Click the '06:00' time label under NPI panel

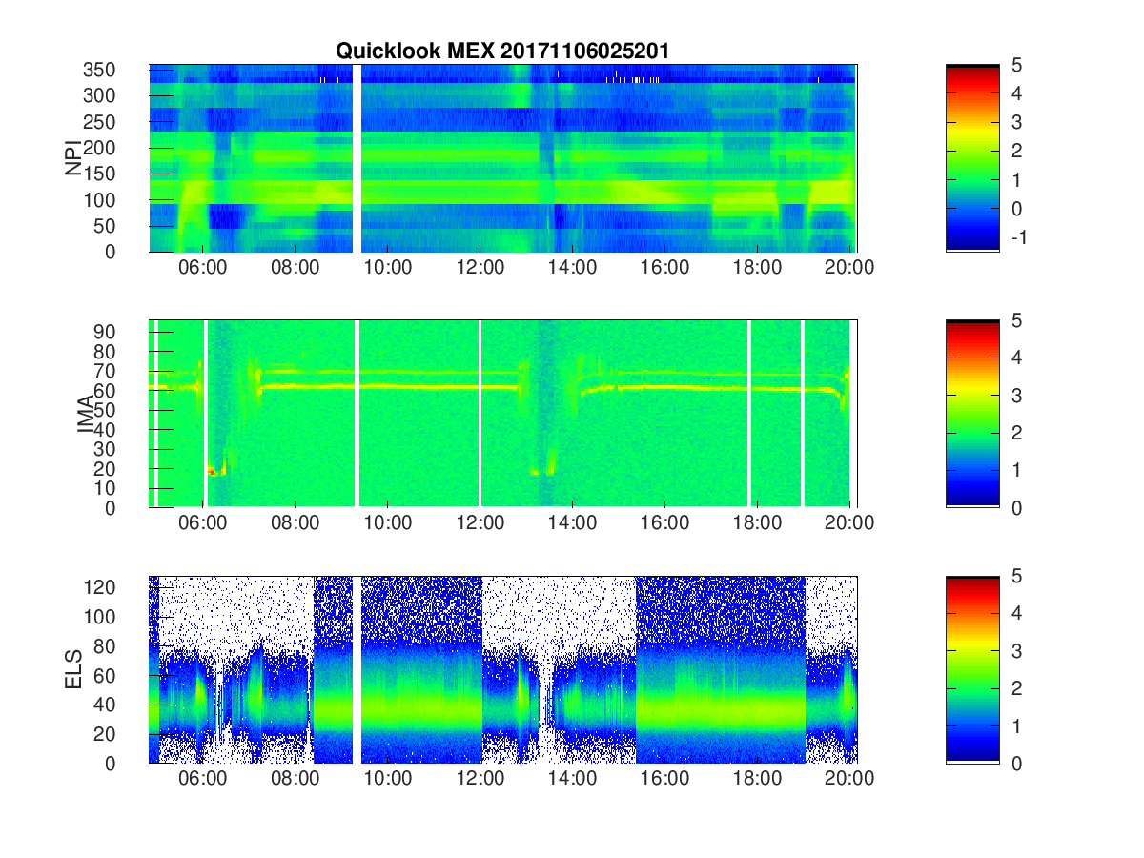[x=203, y=268]
